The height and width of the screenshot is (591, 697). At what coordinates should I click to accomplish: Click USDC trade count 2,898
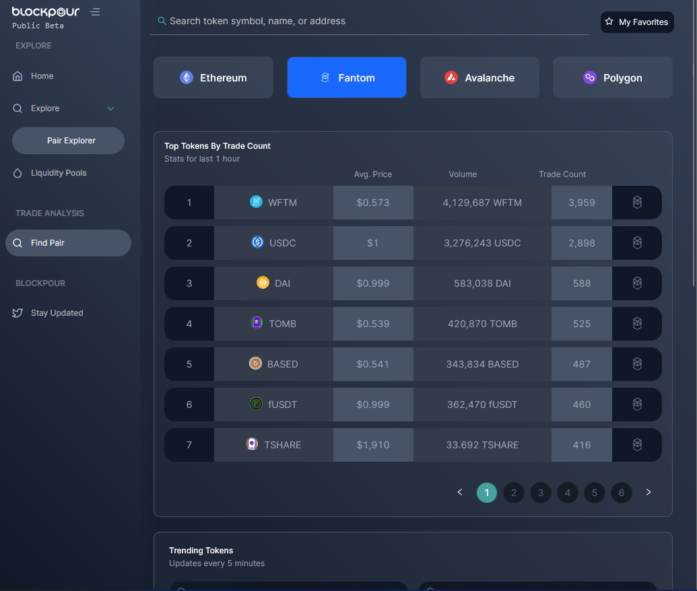click(582, 243)
